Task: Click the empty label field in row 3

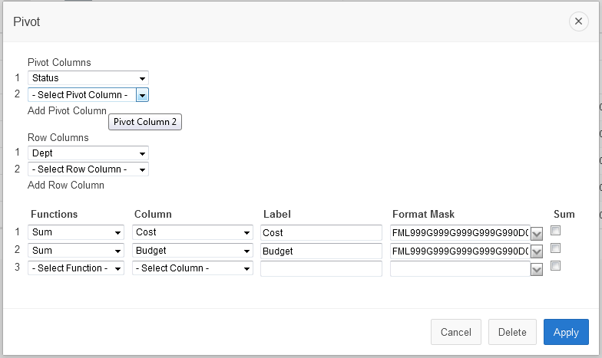Action: 321,268
